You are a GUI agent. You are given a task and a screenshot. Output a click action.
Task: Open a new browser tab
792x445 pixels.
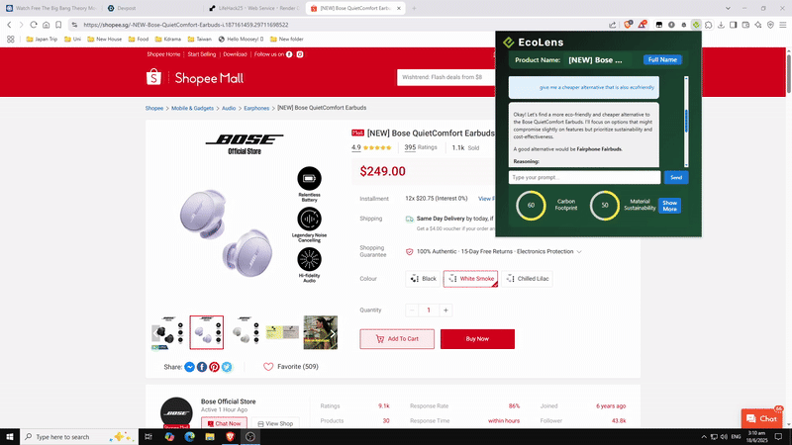click(414, 8)
